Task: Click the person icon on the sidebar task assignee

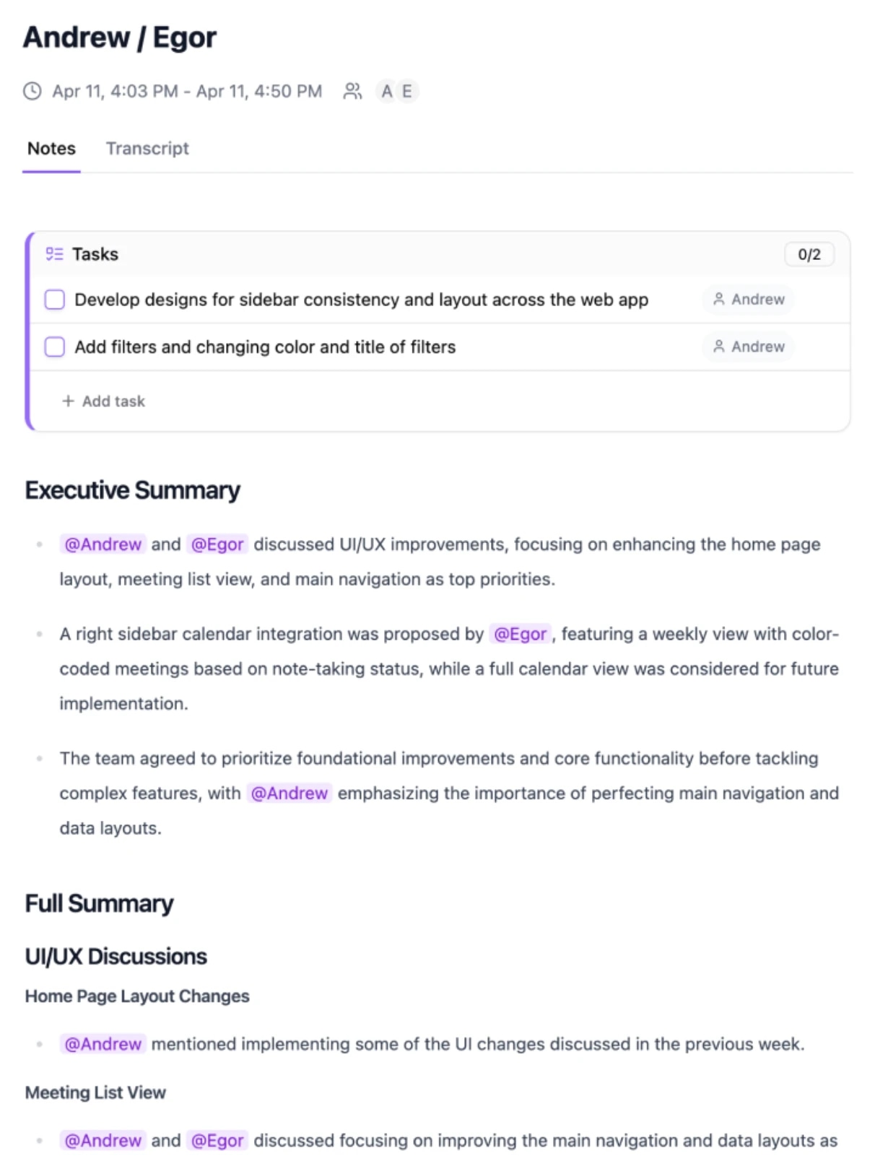Action: [719, 299]
